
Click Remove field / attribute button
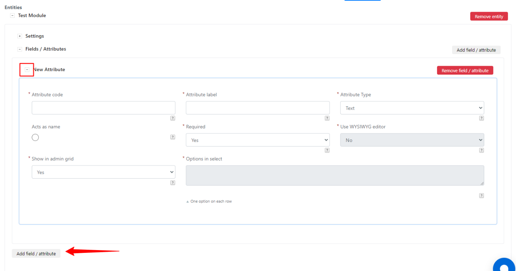pyautogui.click(x=465, y=70)
